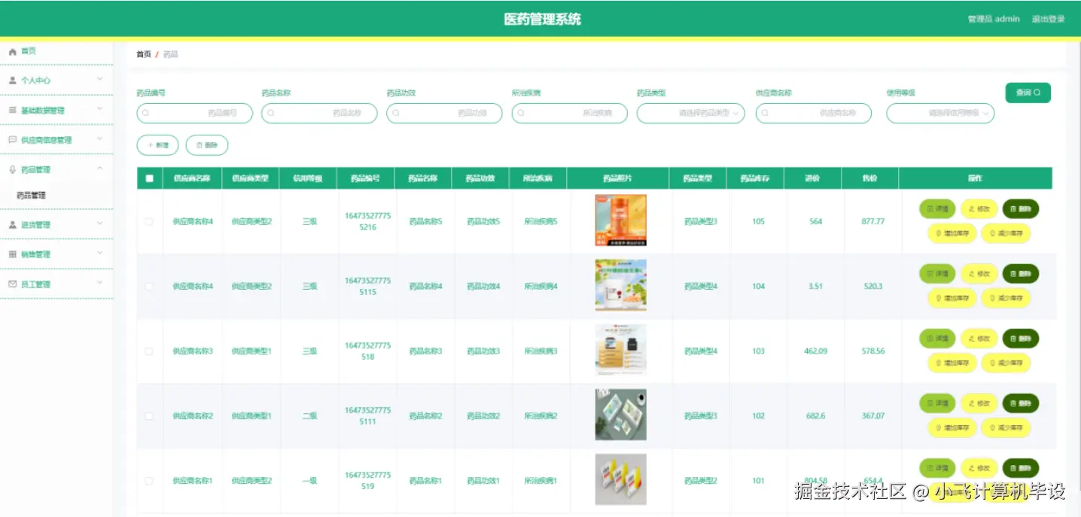Expand the 销售管理 sidebar chevron
This screenshot has height=517, width=1081.
click(100, 253)
